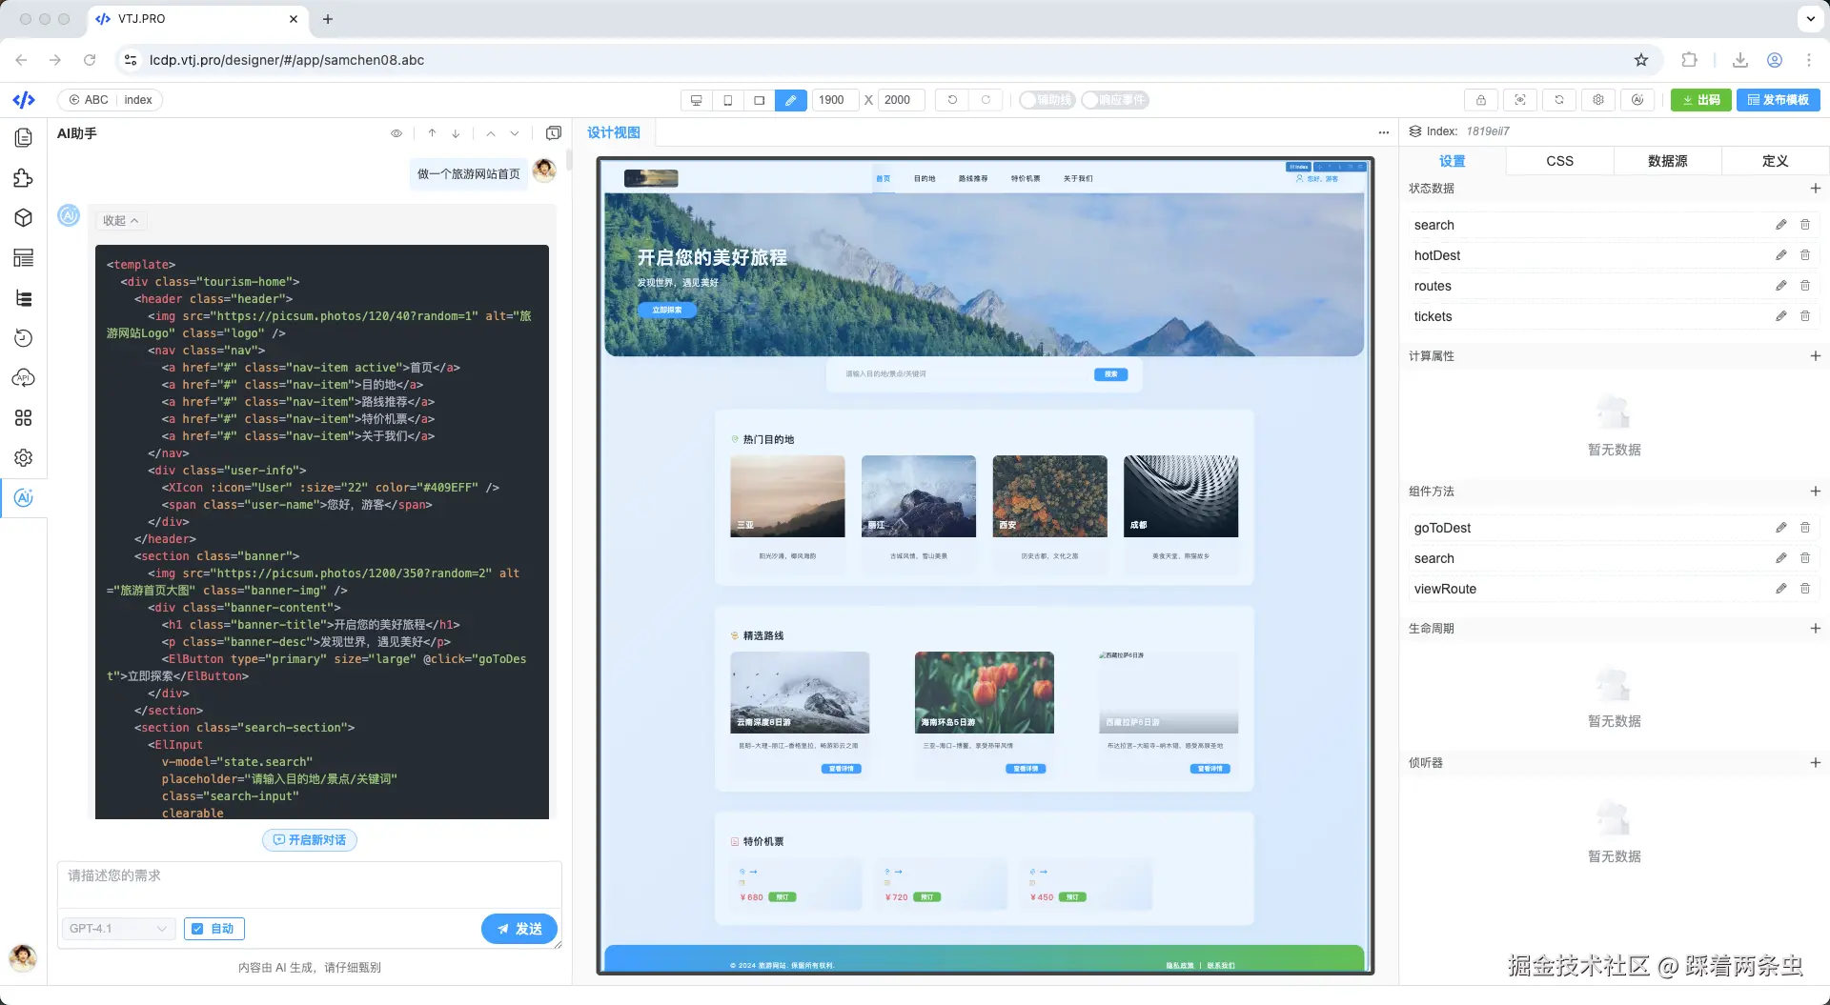1830x1005 pixels.
Task: Open the puzzle-piece plugins panel
Action: tap(24, 178)
